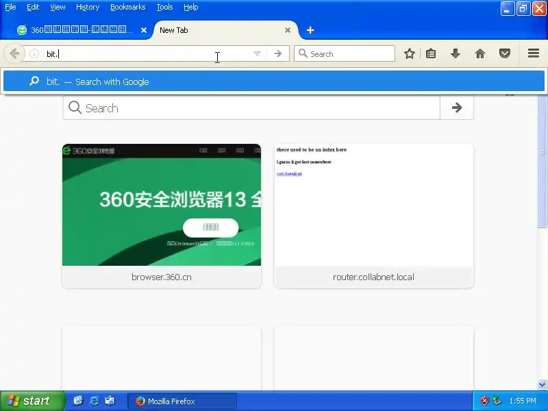This screenshot has width=548, height=411.
Task: Select the New Tab tab
Action: [225, 30]
